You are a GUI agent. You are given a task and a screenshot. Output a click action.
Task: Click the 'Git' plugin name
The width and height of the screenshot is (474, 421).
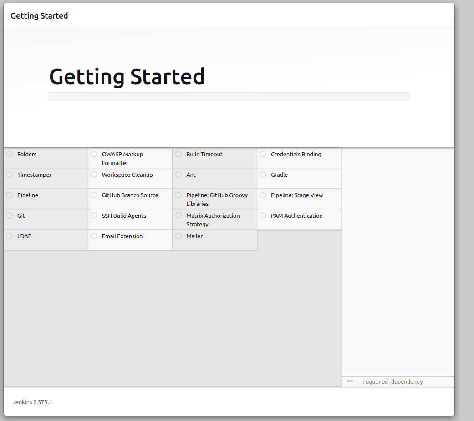coord(21,216)
